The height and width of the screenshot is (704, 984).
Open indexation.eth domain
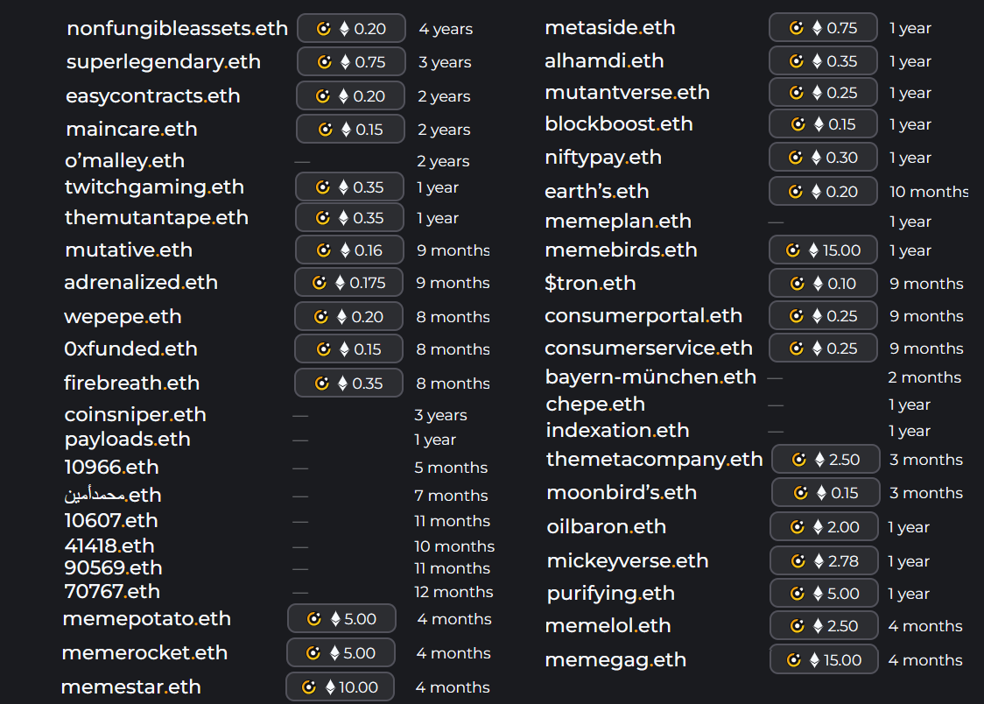(x=617, y=431)
